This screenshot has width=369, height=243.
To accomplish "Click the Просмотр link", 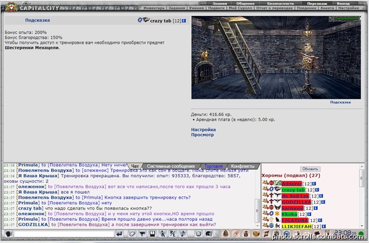I will [x=202, y=135].
